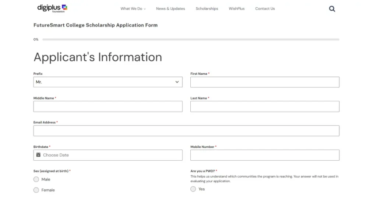Open the search magnifier icon
Viewport: 377px width, 197px height.
click(332, 9)
